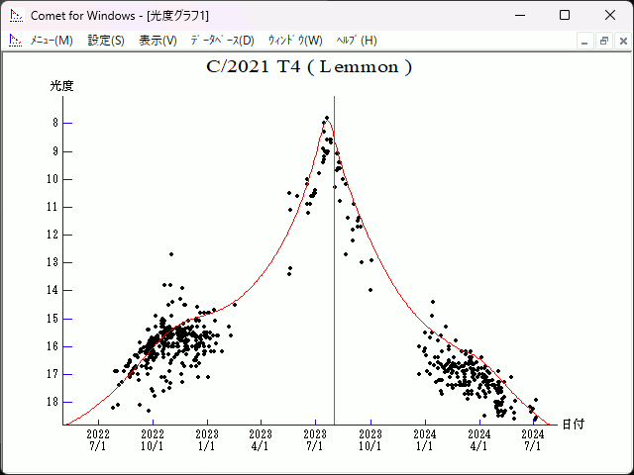Viewport: 634px width, 475px height.
Task: Click the 光度 magnitude axis label
Action: click(x=62, y=86)
